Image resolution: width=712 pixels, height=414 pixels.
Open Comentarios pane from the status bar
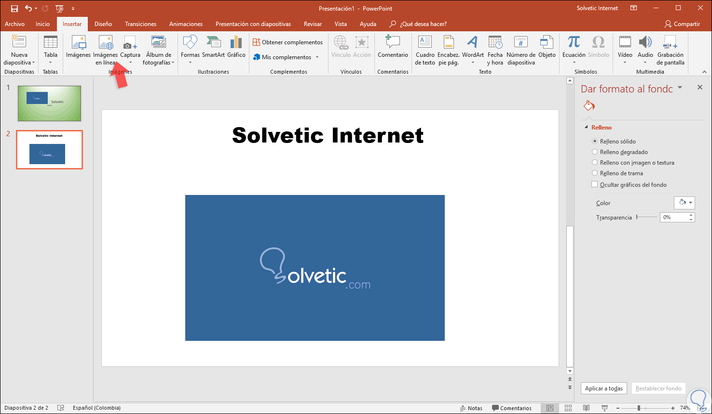tap(512, 408)
